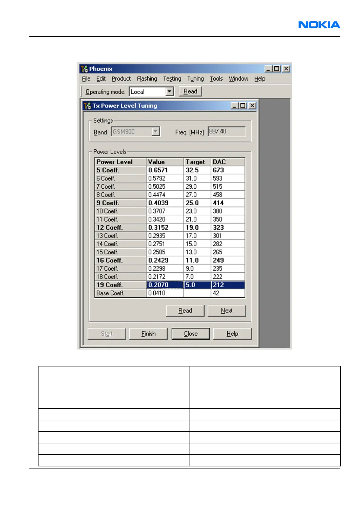This screenshot has height=510, width=361.
Task: Select the 5 Coeff. row label
Action: point(121,170)
